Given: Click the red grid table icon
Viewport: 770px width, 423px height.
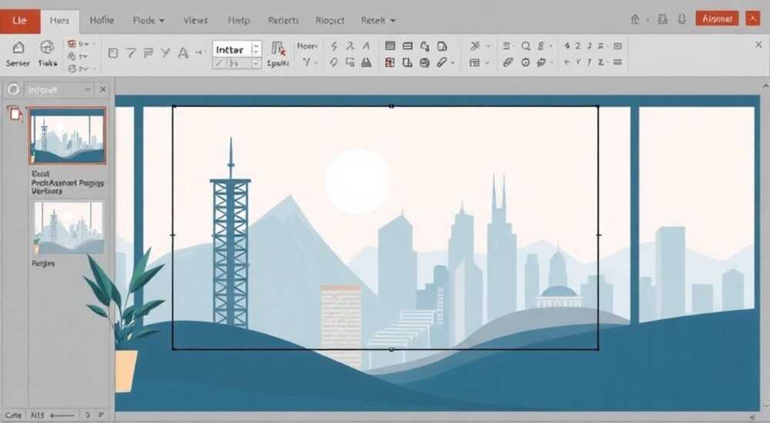Looking at the screenshot, I should pos(390,62).
